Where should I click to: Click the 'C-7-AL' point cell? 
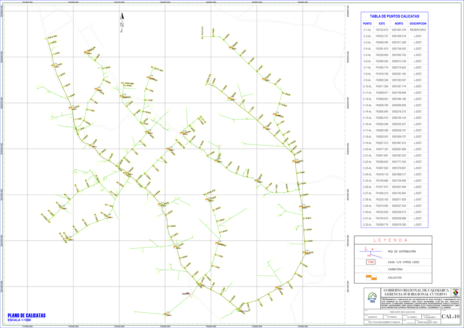(367, 67)
